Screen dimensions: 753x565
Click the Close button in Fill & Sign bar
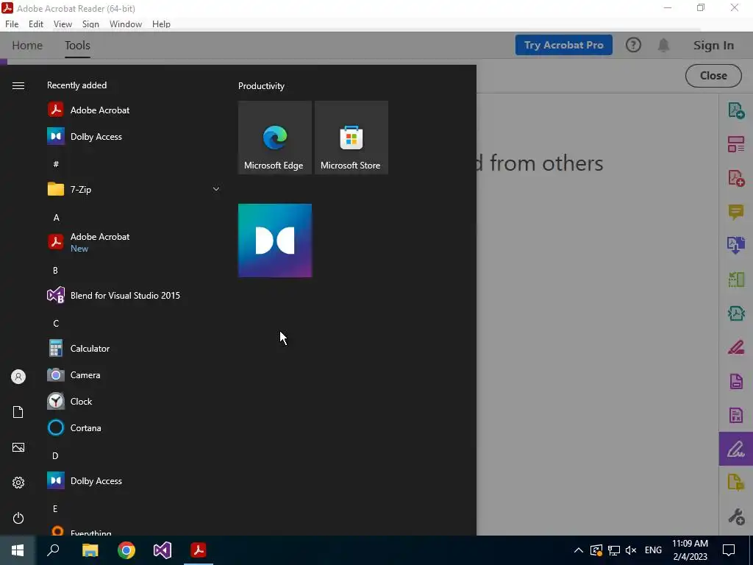[713, 76]
